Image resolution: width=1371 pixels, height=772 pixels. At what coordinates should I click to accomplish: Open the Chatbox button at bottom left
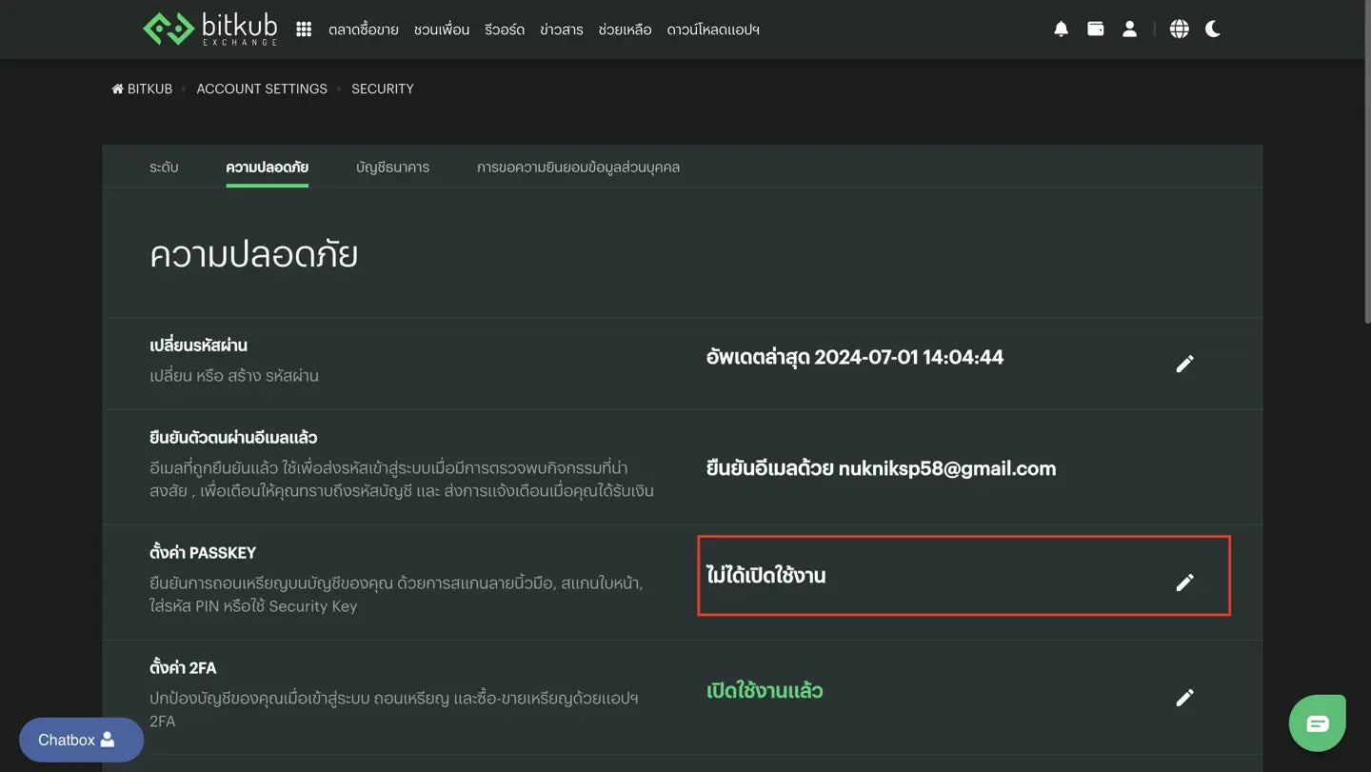pyautogui.click(x=81, y=740)
